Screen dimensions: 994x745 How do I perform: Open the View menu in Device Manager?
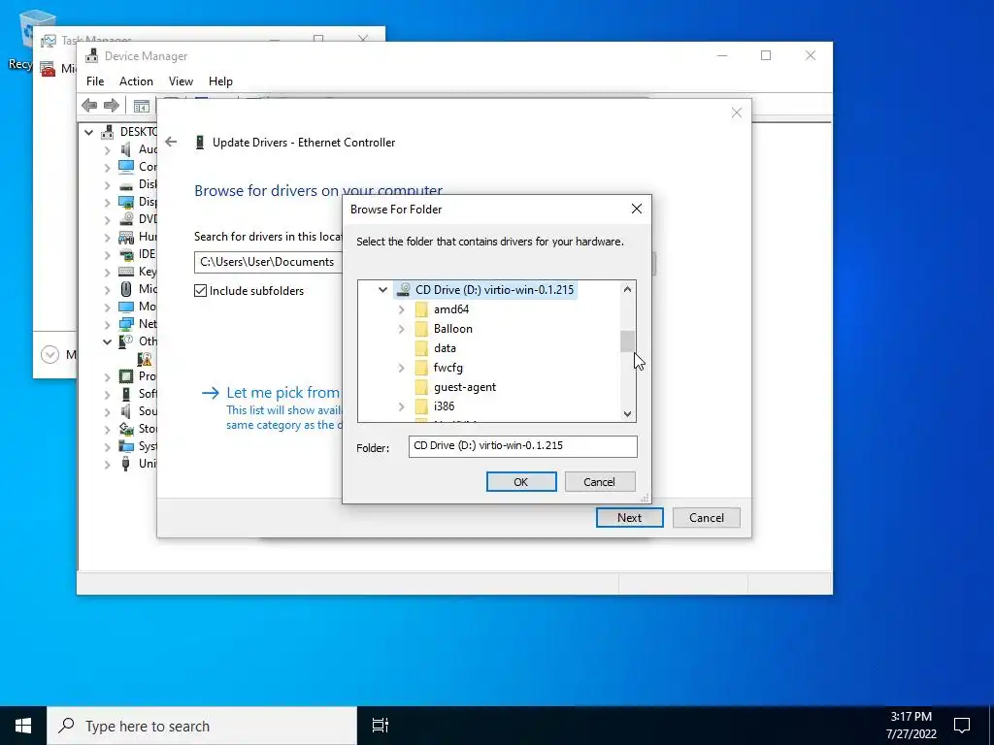coord(181,81)
